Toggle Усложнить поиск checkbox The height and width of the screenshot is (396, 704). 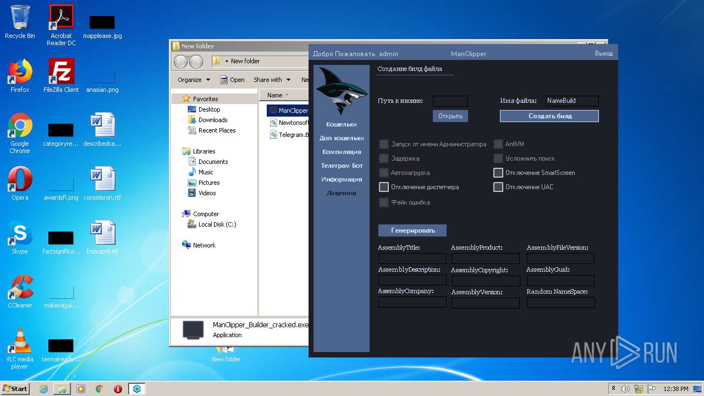498,158
